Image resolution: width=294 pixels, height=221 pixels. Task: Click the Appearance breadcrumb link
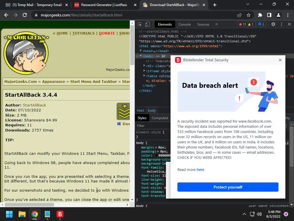coord(53,81)
